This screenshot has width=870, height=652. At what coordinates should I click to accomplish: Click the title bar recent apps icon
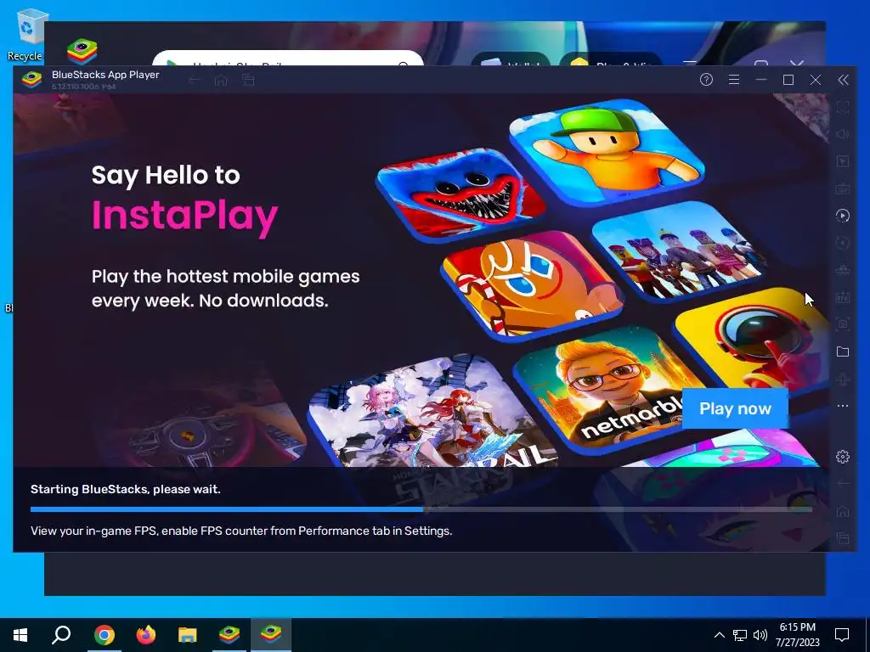point(248,81)
